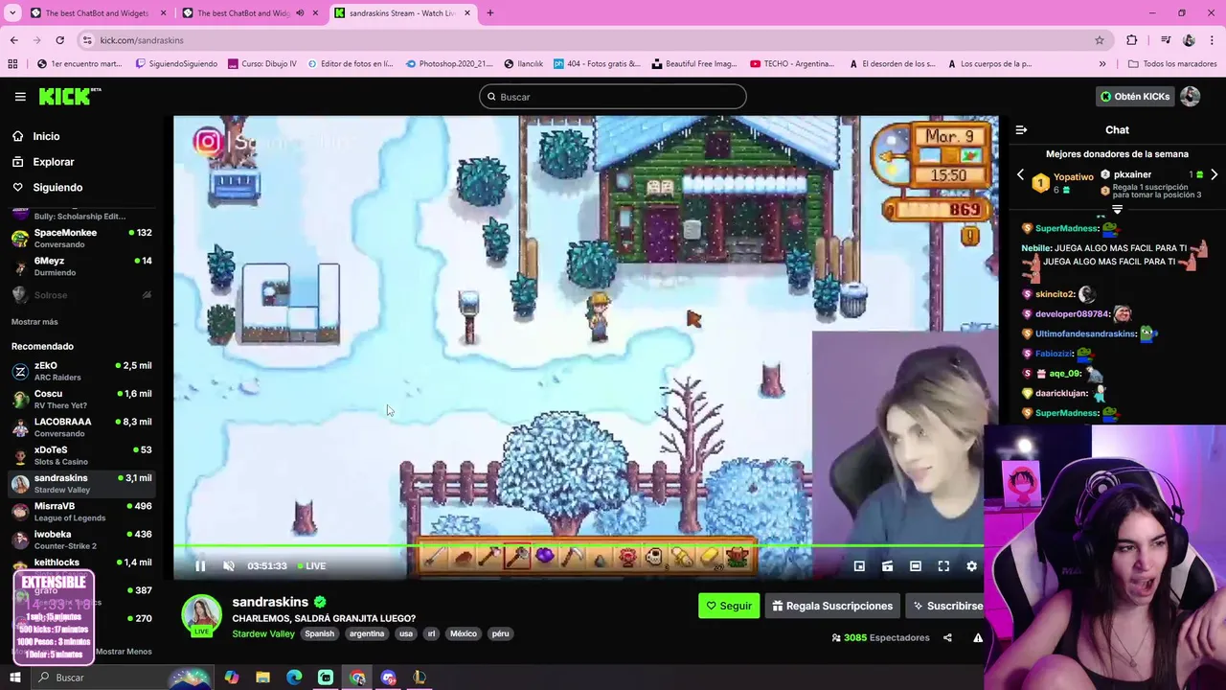Expand the top donors panel handle
This screenshot has width=1226, height=690.
pyautogui.click(x=1117, y=209)
